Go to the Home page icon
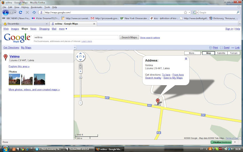This screenshot has height=152, width=243. click(x=34, y=12)
